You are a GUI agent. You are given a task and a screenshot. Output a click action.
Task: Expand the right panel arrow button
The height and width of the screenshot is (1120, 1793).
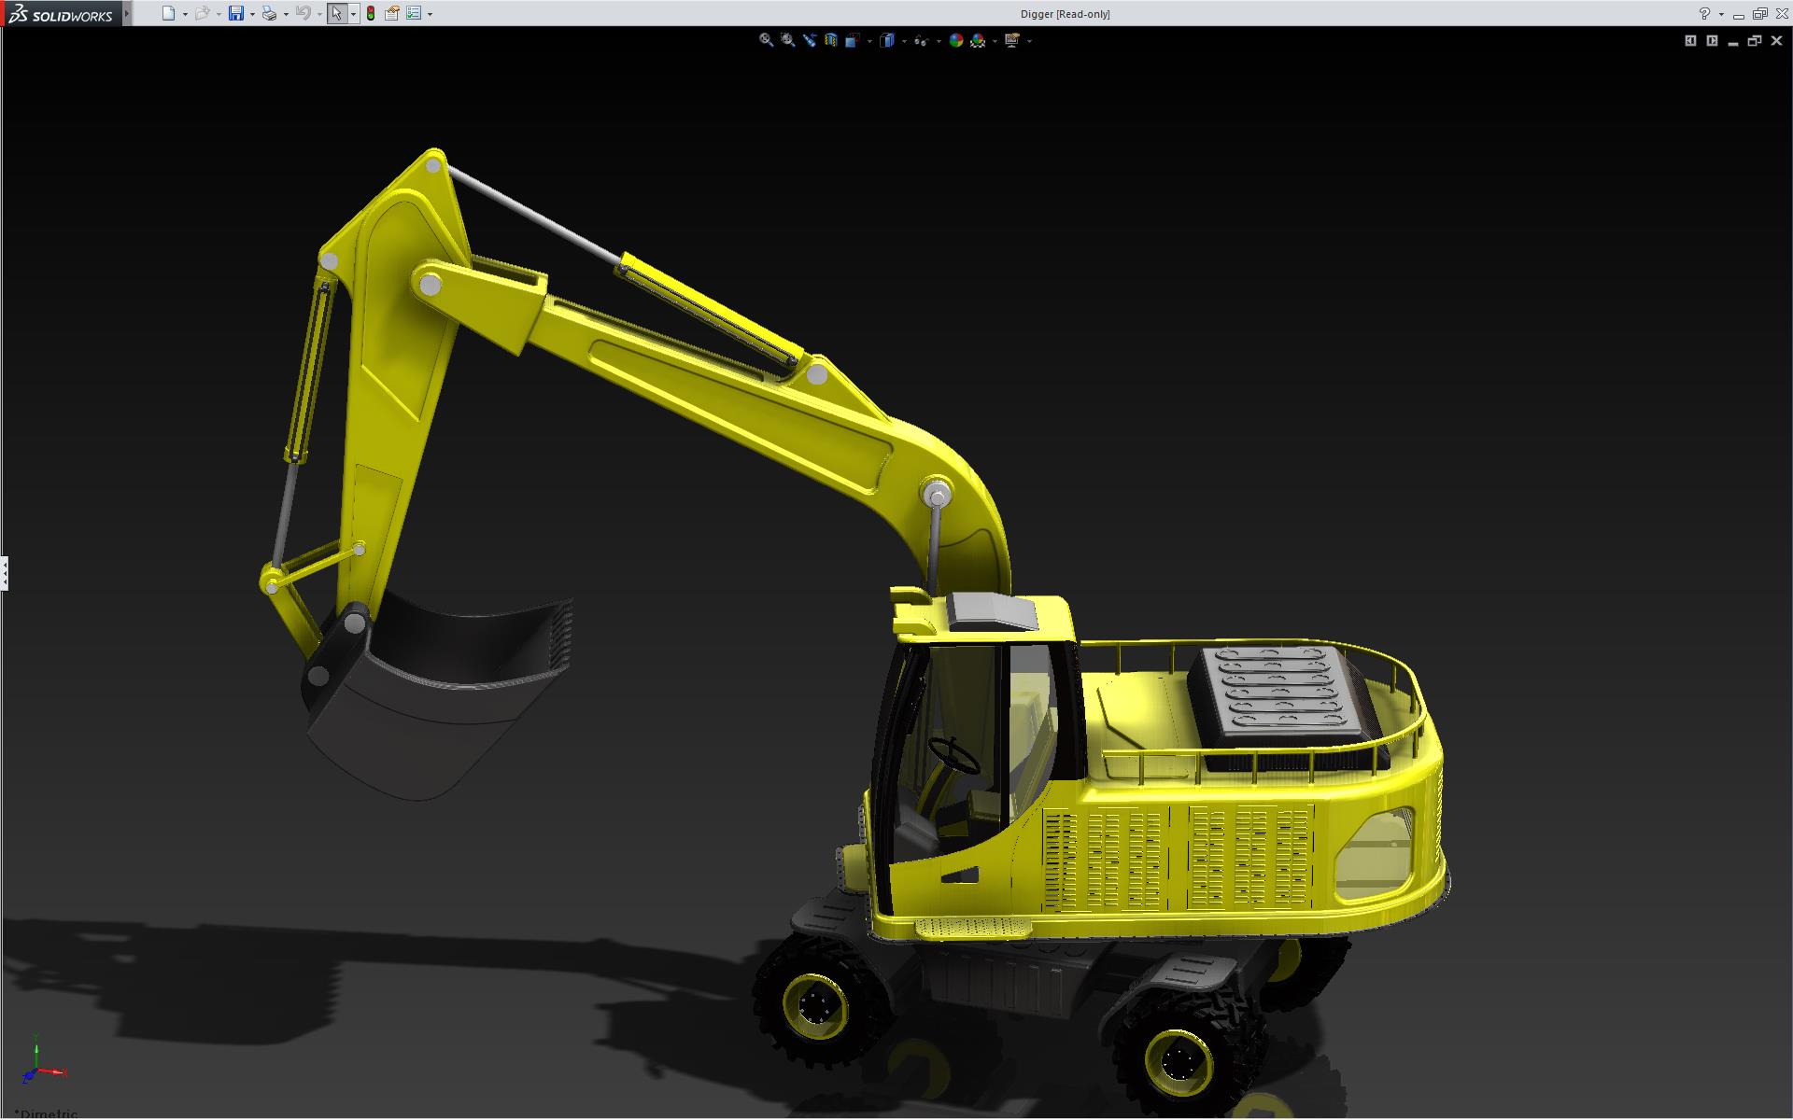1712,40
